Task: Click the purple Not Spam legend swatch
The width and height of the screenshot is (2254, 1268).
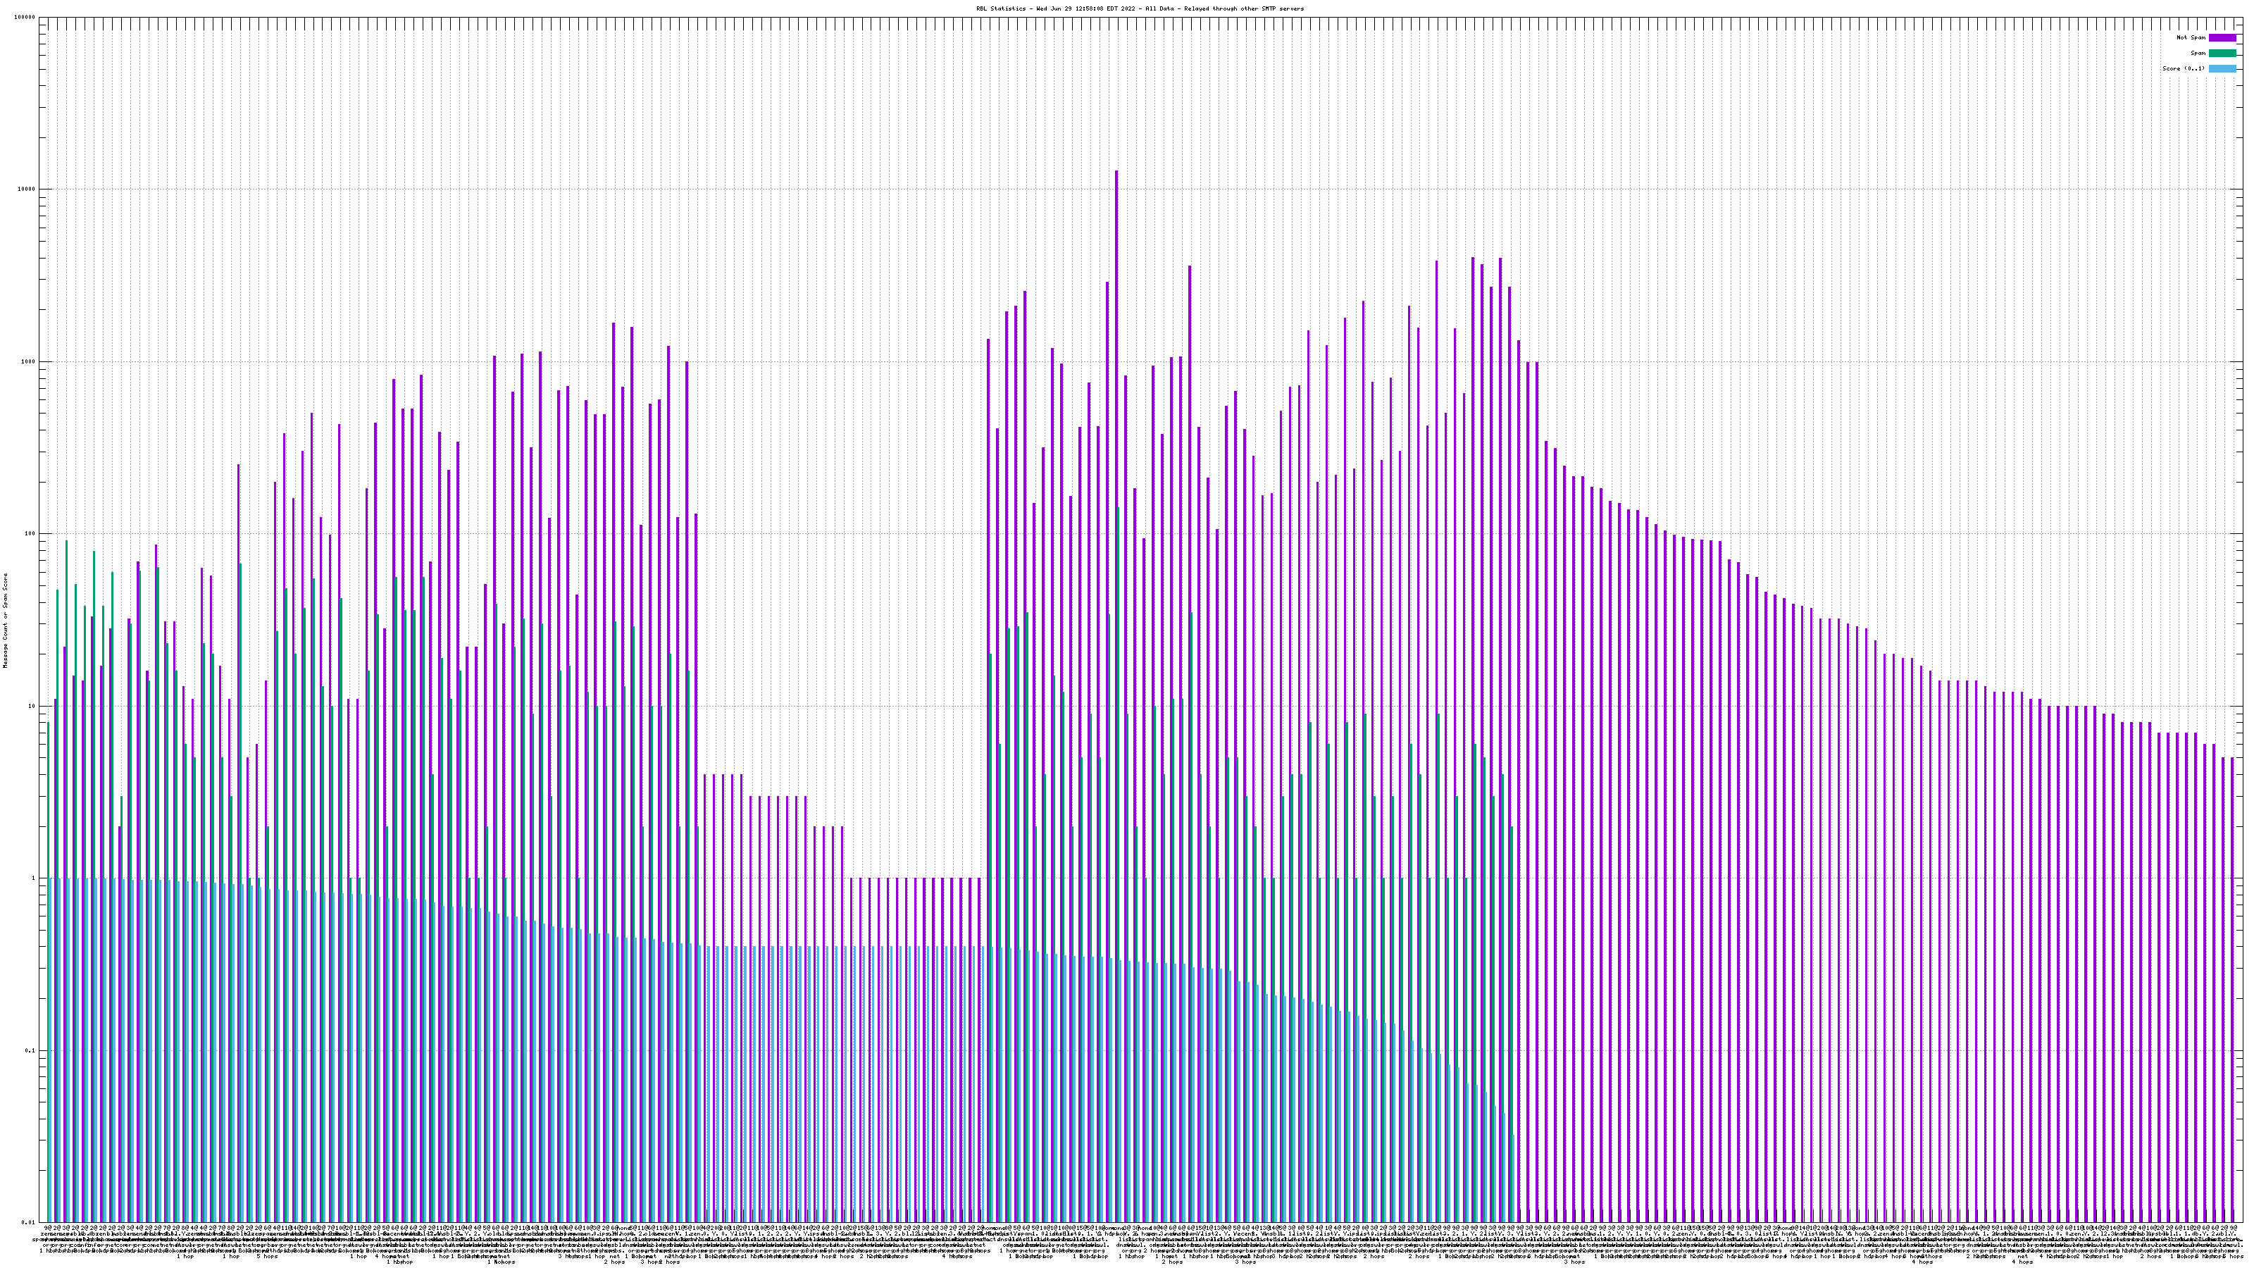Action: 2222,37
